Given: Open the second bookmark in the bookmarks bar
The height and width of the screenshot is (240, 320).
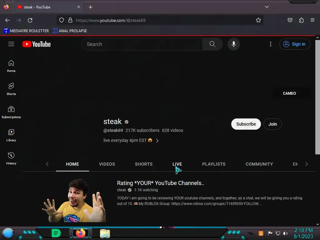Looking at the screenshot, I should 70,31.
